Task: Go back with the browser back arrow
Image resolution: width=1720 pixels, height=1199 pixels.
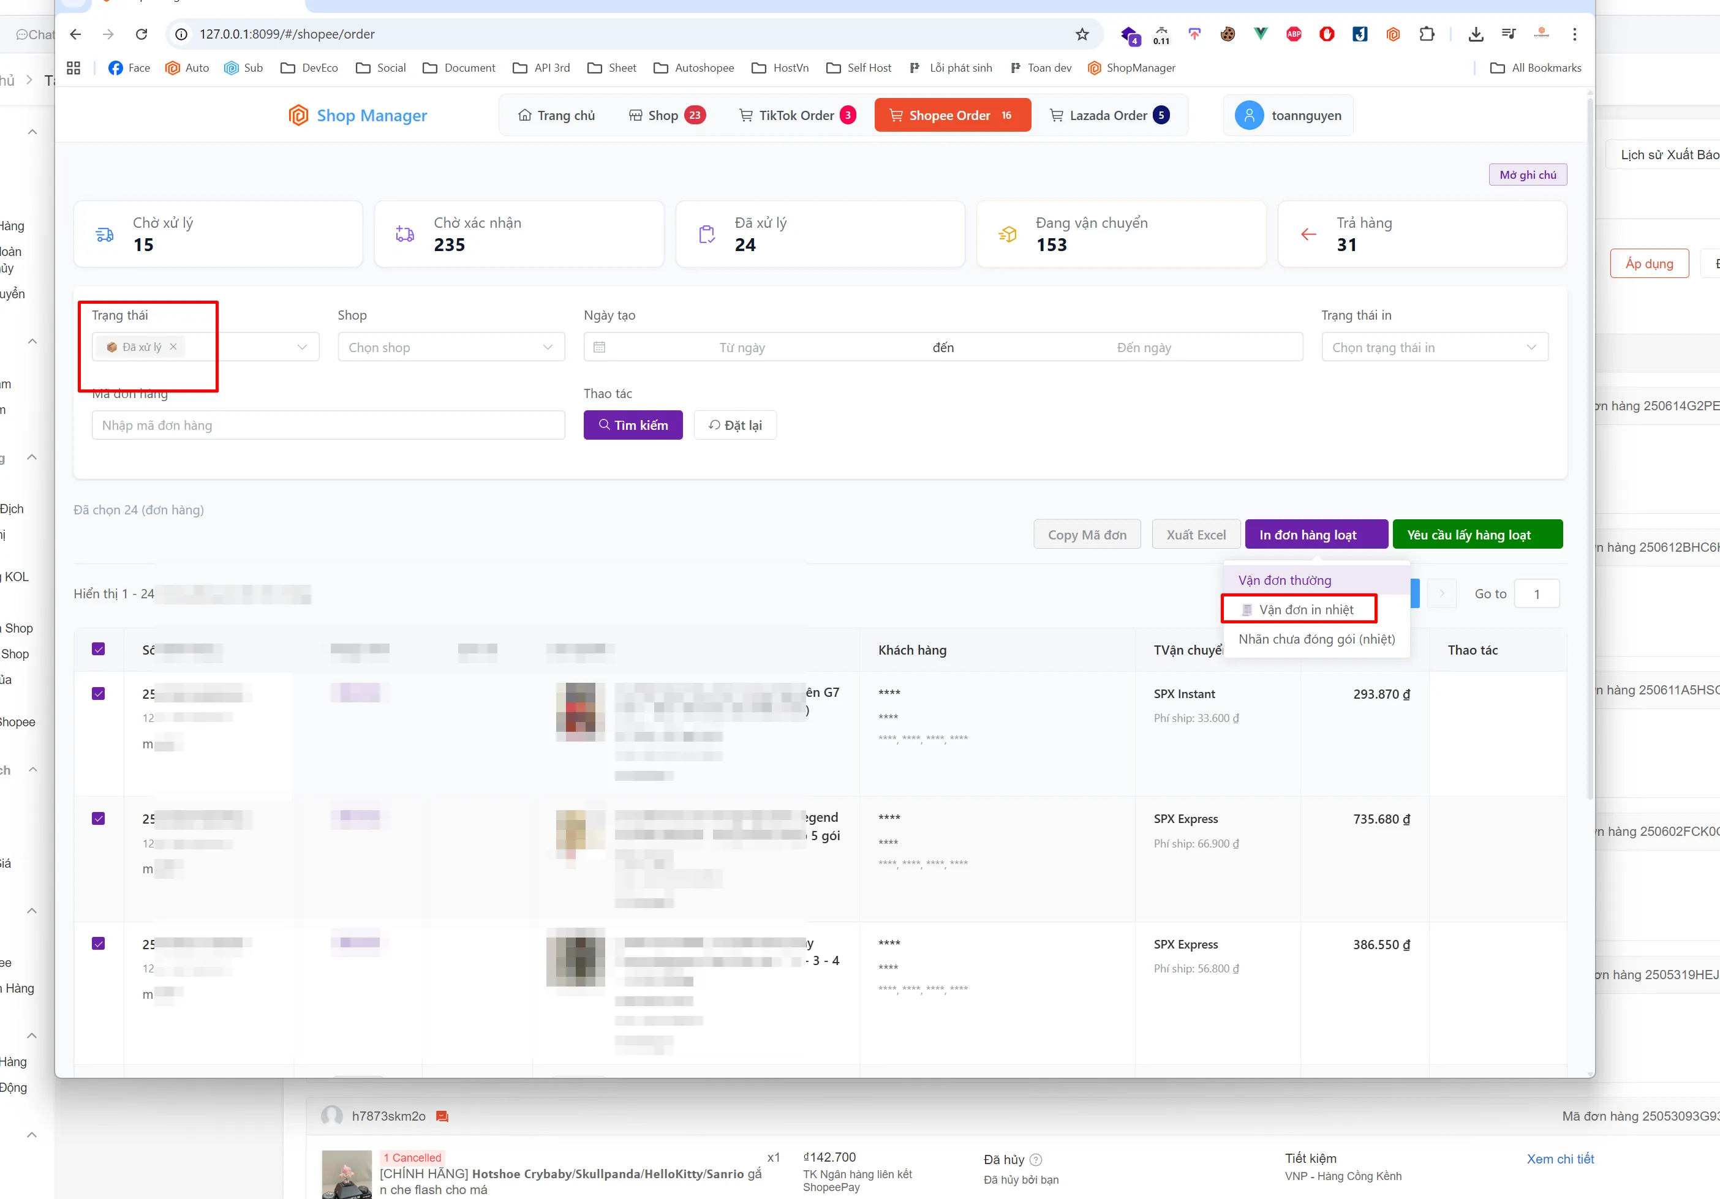Action: pyautogui.click(x=76, y=34)
